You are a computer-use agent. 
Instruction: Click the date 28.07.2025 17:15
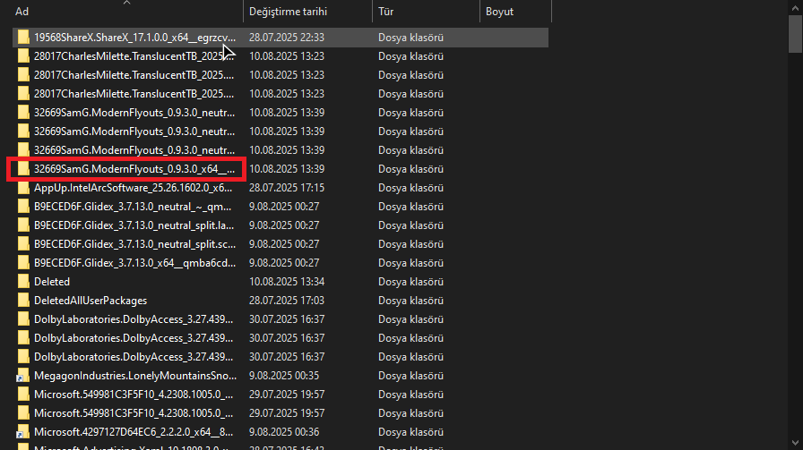coord(287,188)
